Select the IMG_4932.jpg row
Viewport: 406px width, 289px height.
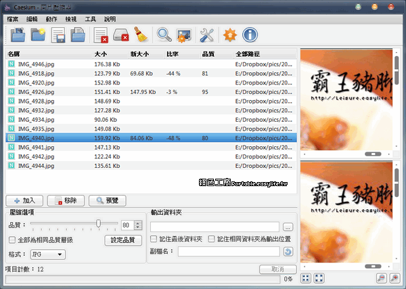[151, 110]
